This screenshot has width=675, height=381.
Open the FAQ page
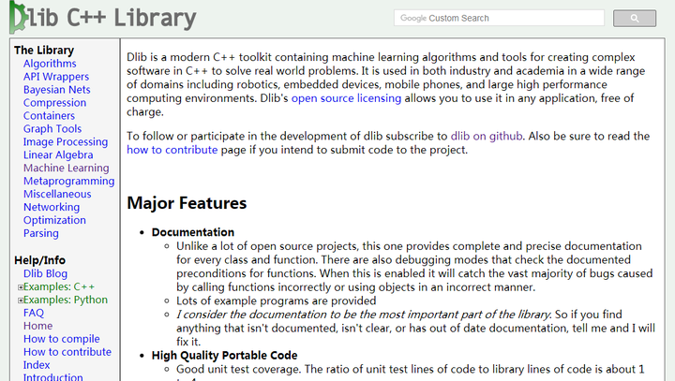pos(34,313)
